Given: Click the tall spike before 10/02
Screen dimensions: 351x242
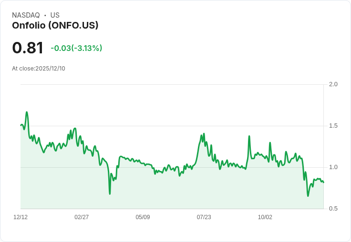Looking at the screenshot, I should (x=249, y=136).
